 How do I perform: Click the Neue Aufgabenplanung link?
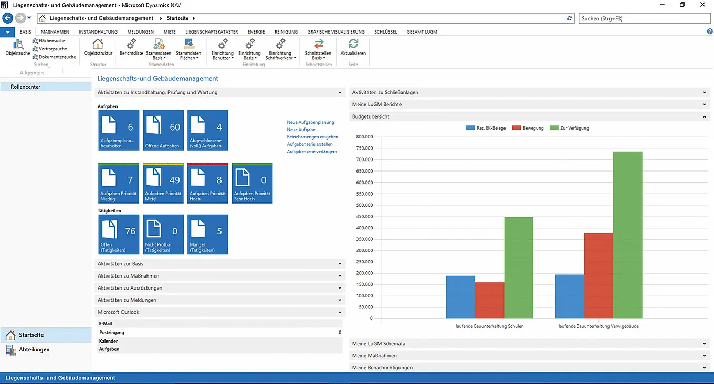(x=310, y=122)
